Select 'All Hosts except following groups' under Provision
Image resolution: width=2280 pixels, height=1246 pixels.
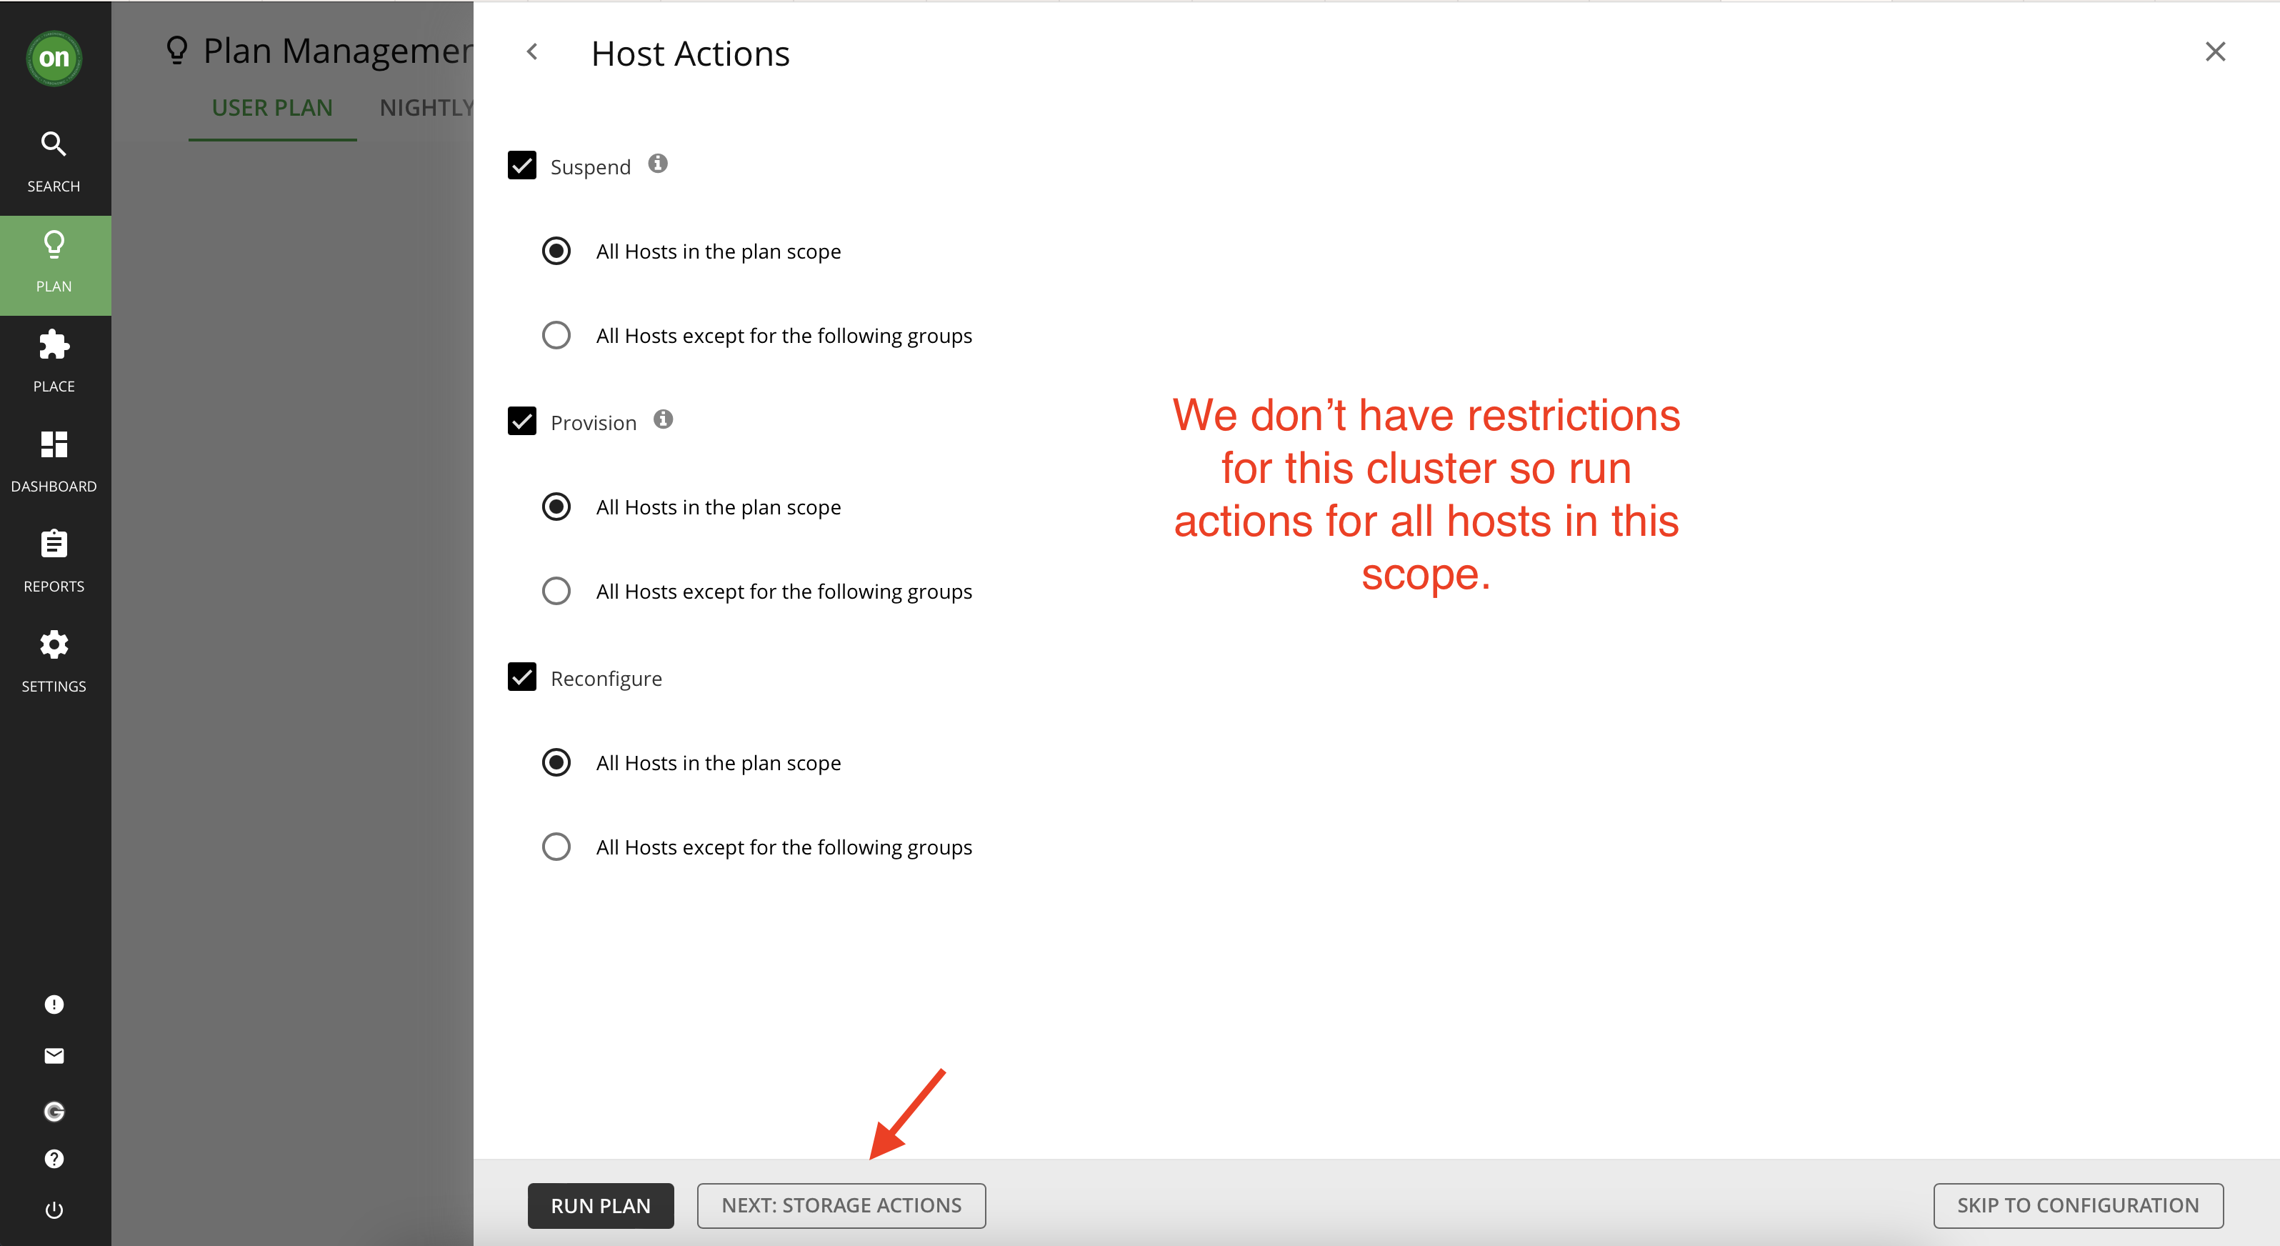(556, 592)
